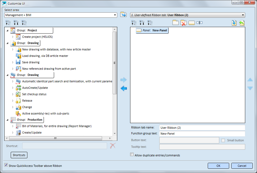Collapse Drawing group above New drawing with database
The height and width of the screenshot is (173, 257).
click(7, 43)
